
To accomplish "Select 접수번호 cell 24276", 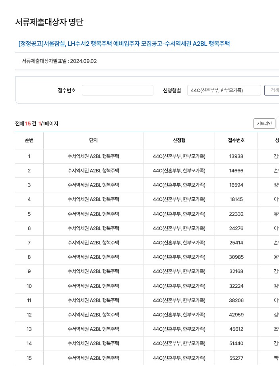I will click(x=236, y=228).
